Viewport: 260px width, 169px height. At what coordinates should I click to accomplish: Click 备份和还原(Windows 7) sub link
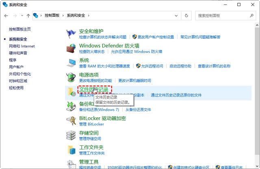[99, 110]
